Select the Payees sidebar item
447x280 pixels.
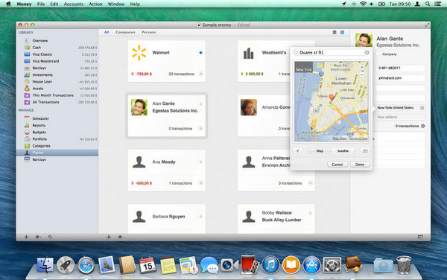[57, 153]
